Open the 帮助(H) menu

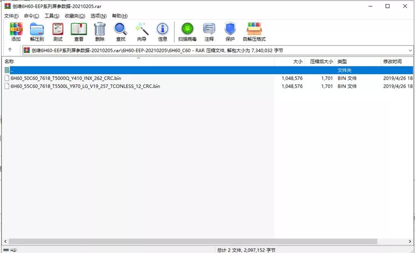tap(120, 16)
